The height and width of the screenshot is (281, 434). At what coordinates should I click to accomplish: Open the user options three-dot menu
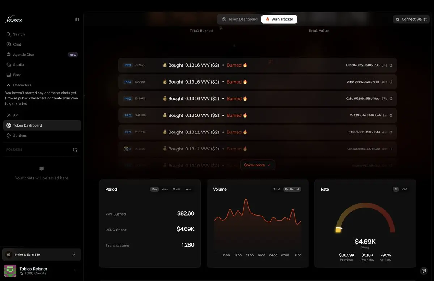[x=76, y=271]
